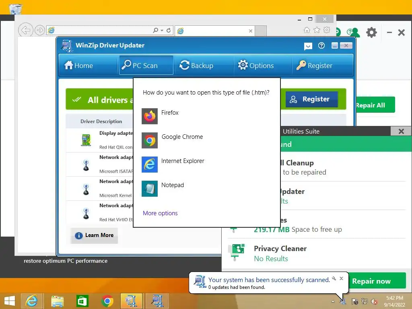Viewport: 412px width, 309px height.
Task: Go forward in the Internet Explorer window
Action: pyautogui.click(x=40, y=30)
